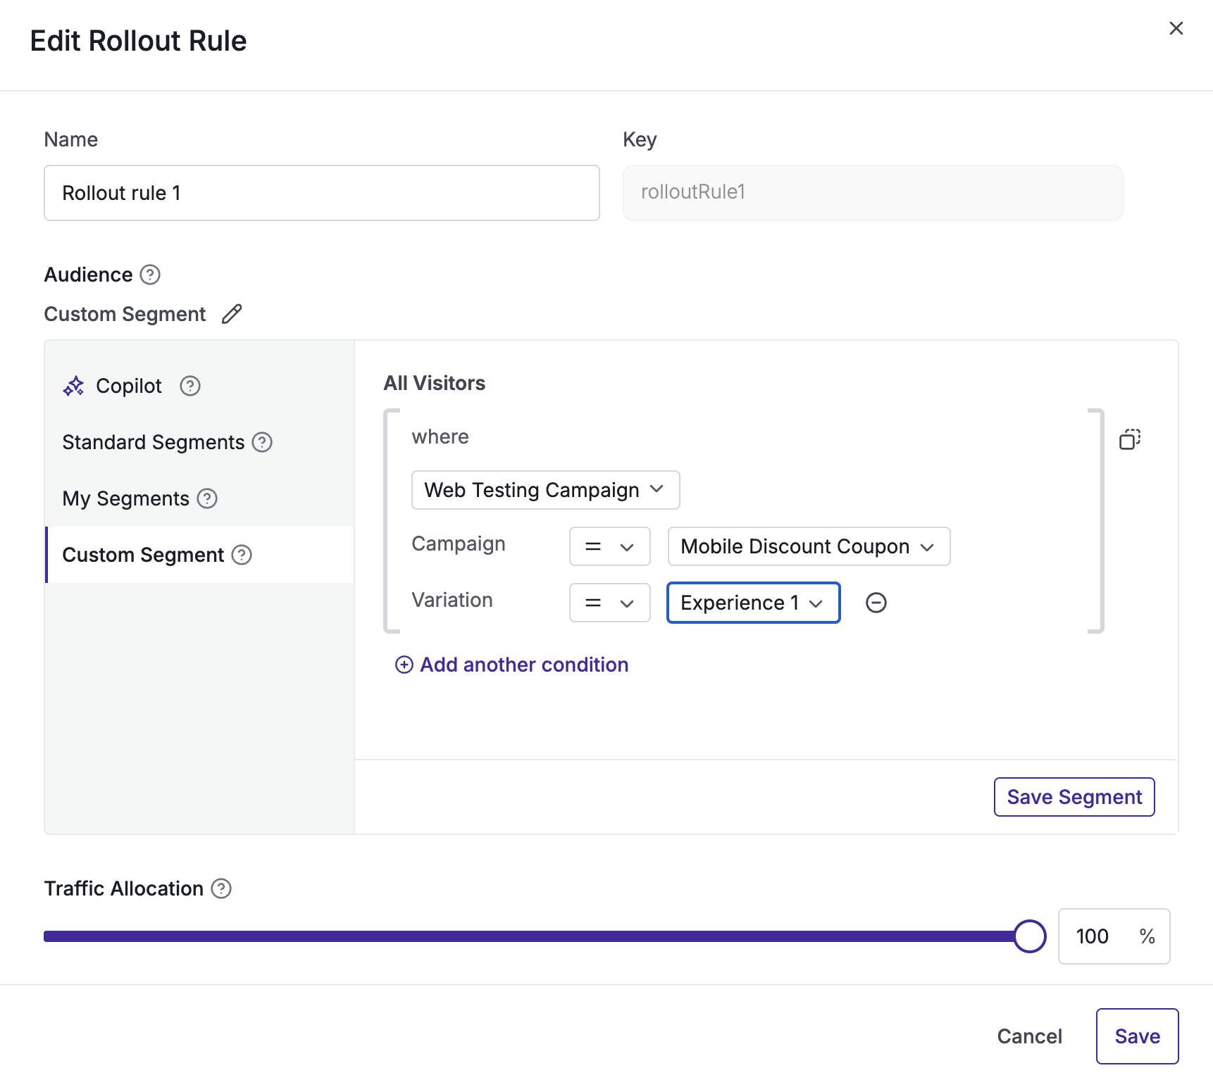Viewport: 1213px width, 1087px height.
Task: Click the Variation row label
Action: pyautogui.click(x=452, y=600)
